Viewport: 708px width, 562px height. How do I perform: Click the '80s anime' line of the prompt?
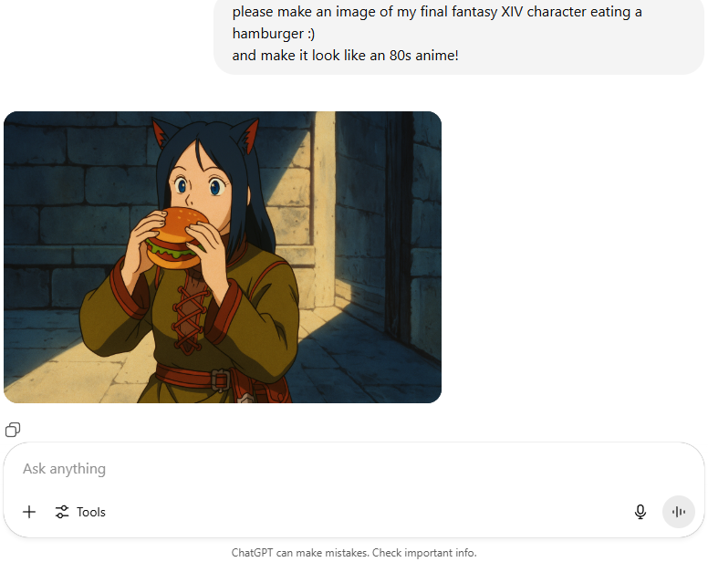346,56
